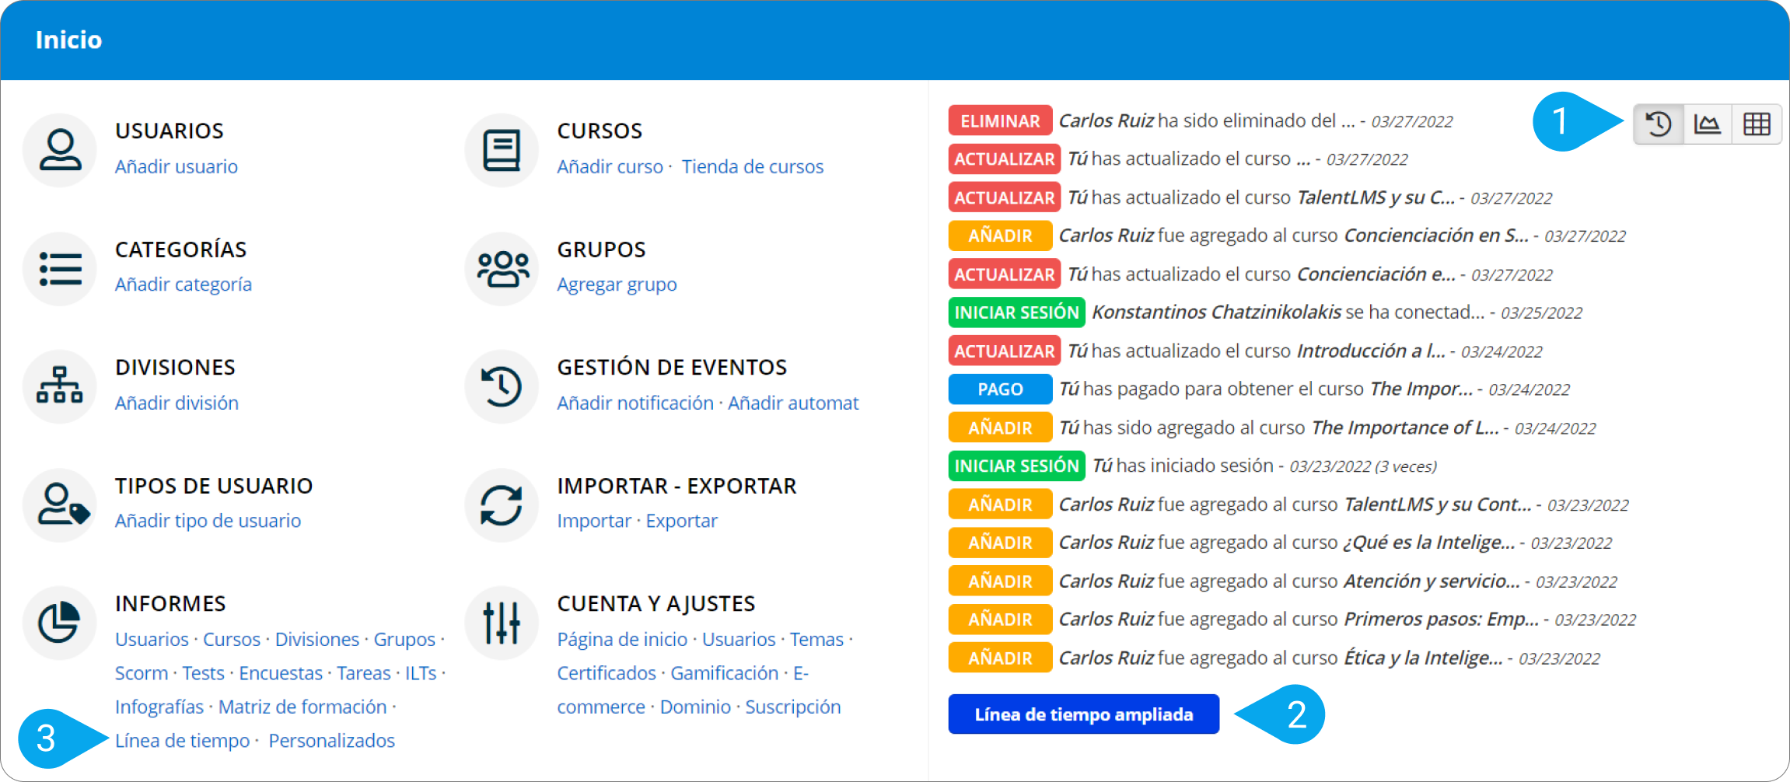Switch to the timeline history view
1790x782 pixels.
(x=1659, y=124)
